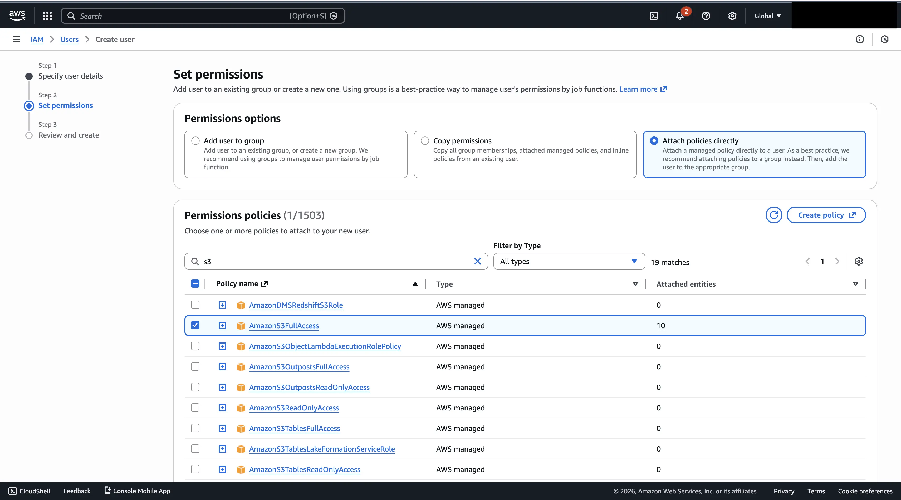This screenshot has width=901, height=500.
Task: Open the Learn more link
Action: 643,89
